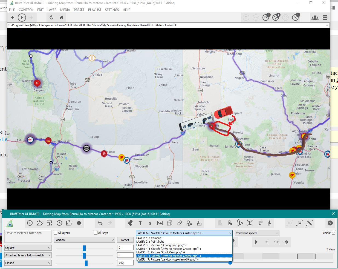Open the HELP menu
The image size is (338, 269).
point(126,10)
